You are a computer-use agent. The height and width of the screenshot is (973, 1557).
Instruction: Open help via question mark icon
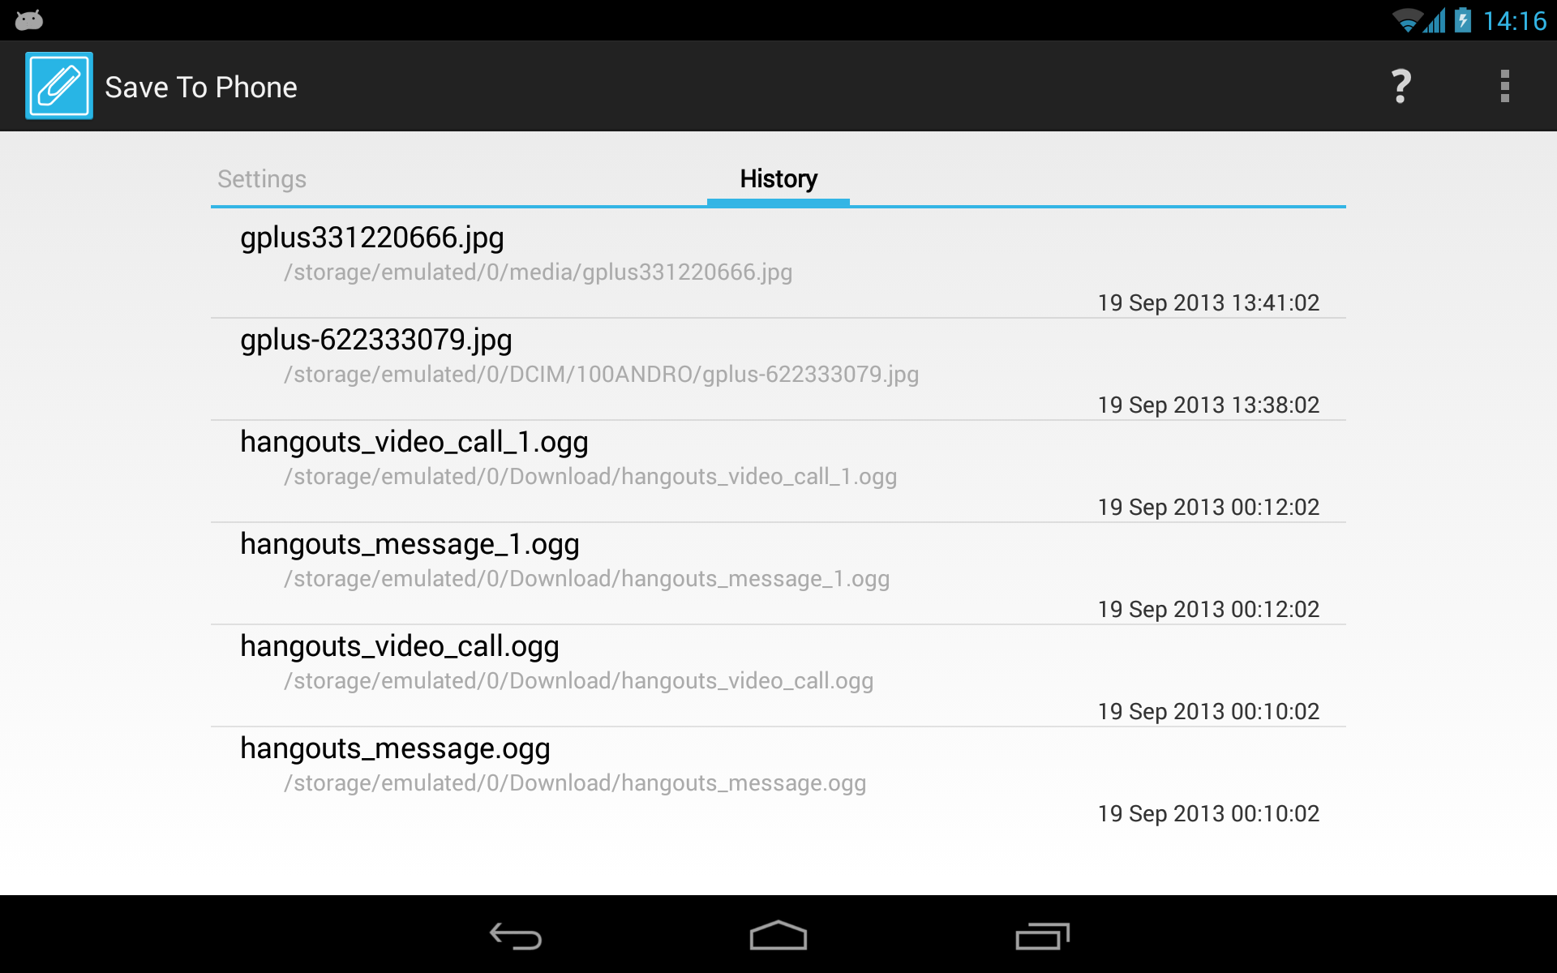[x=1400, y=86]
